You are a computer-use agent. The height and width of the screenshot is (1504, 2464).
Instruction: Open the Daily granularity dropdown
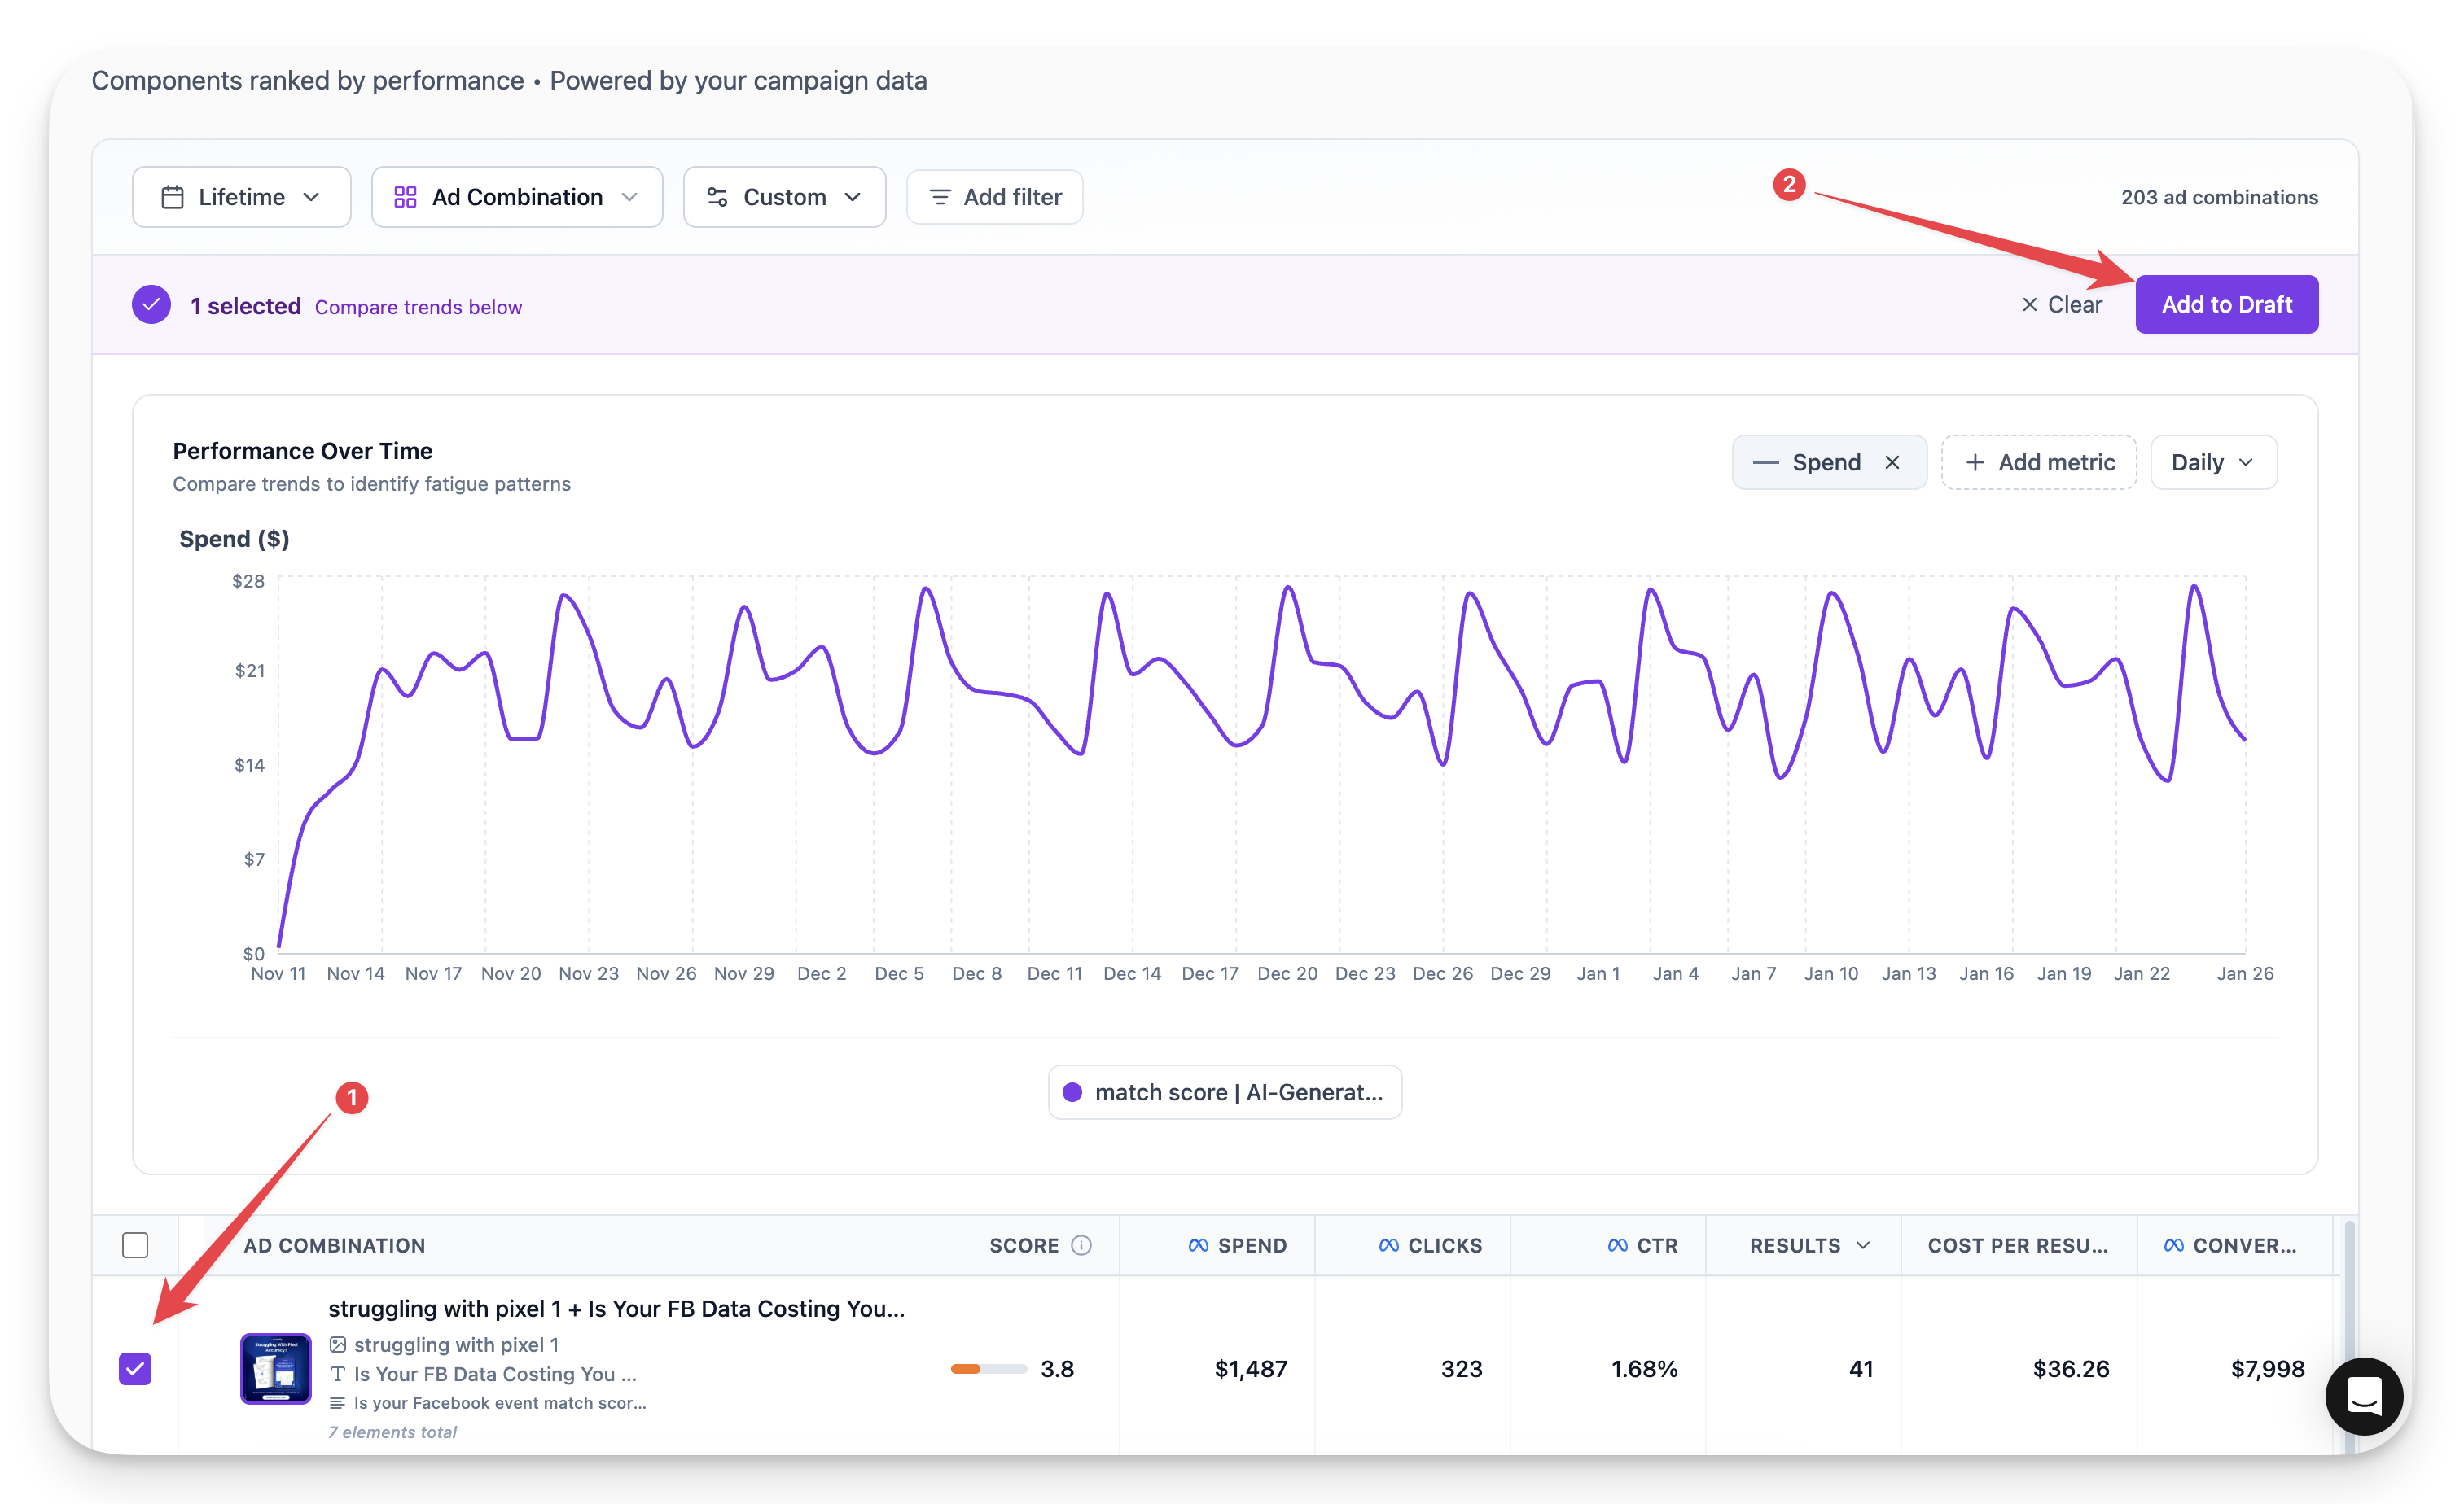click(x=2212, y=463)
